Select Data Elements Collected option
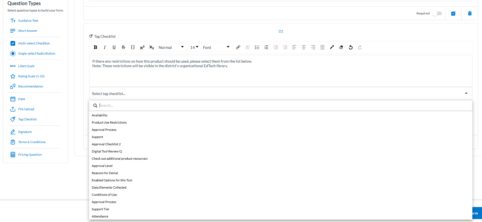 coord(109,187)
